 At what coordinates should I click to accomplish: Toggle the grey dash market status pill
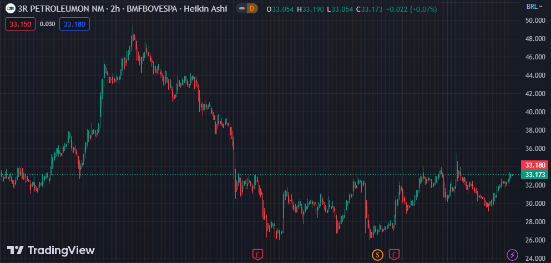242,9
